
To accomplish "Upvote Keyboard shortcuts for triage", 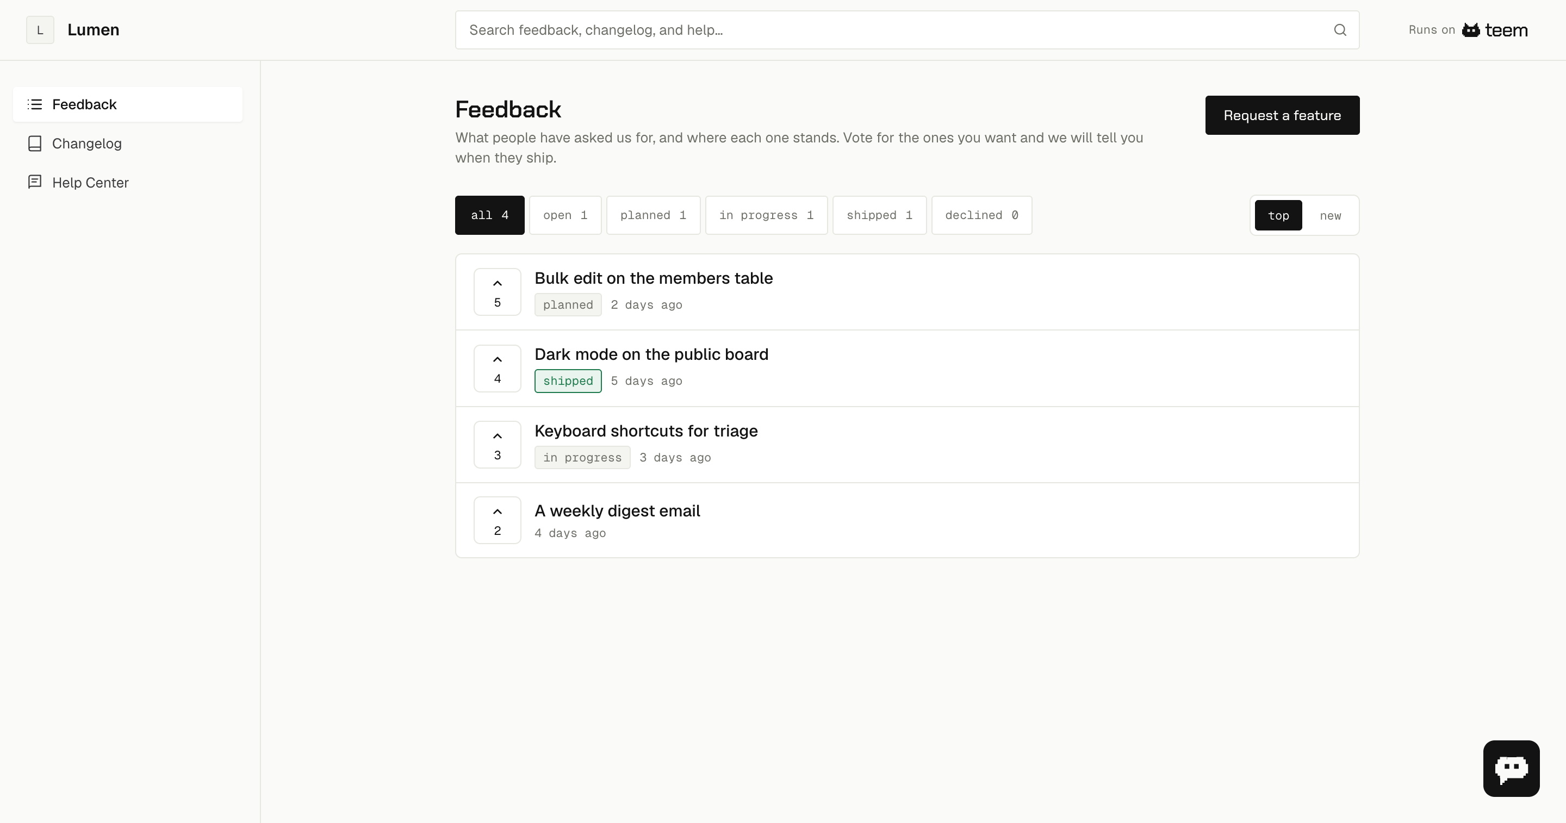I will pos(498,444).
